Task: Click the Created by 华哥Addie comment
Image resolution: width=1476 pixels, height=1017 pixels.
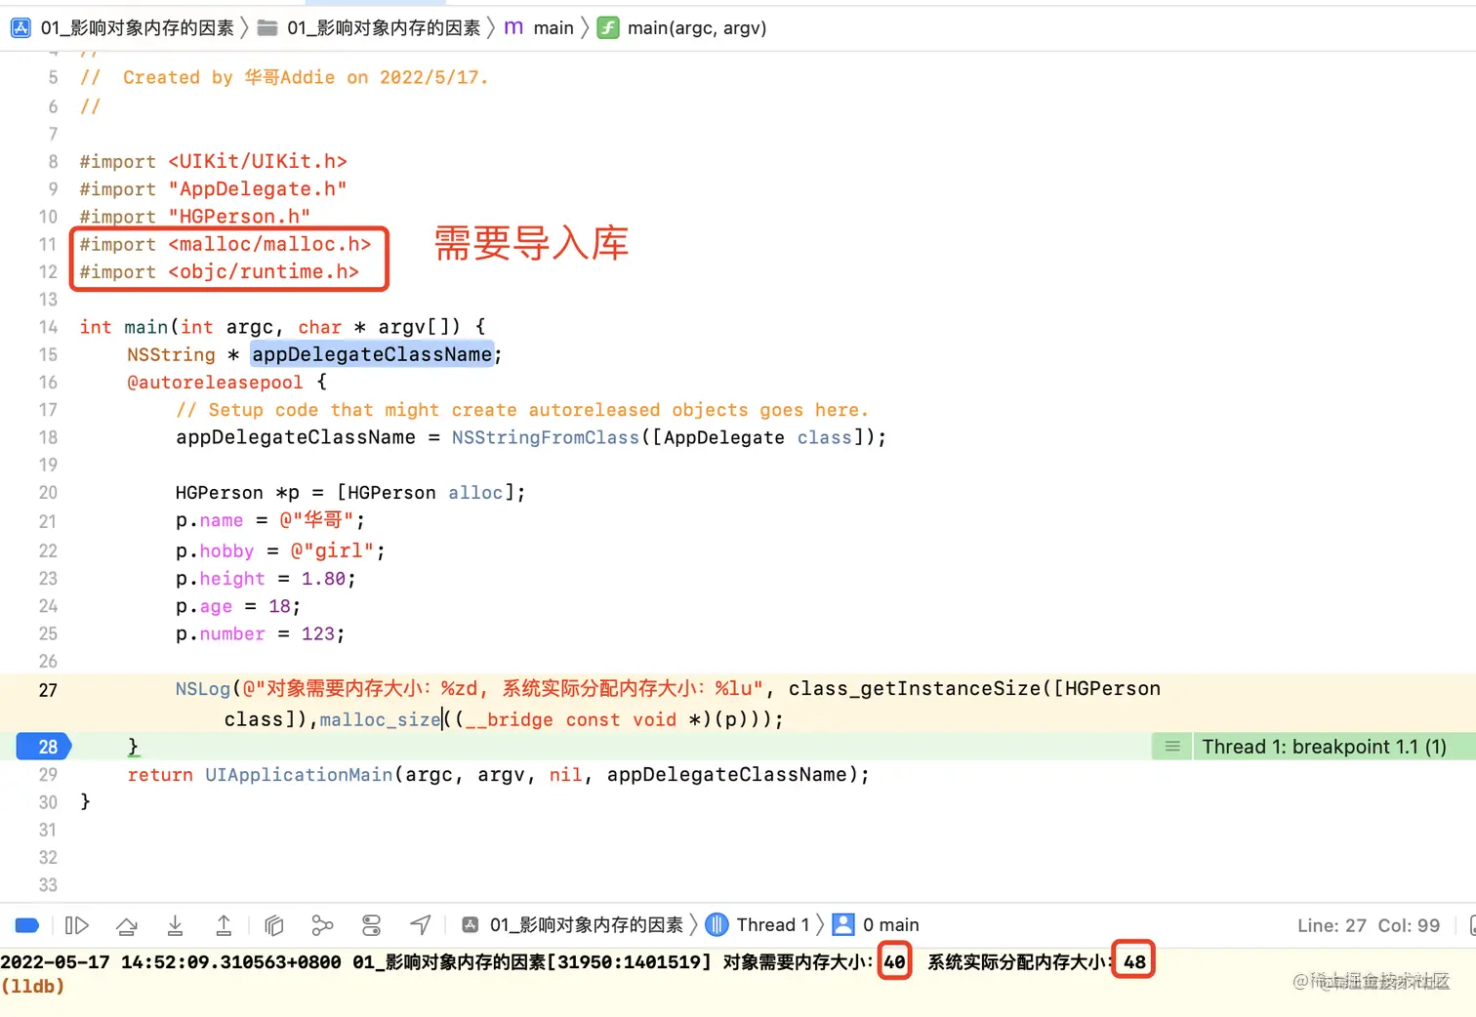Action: click(305, 77)
